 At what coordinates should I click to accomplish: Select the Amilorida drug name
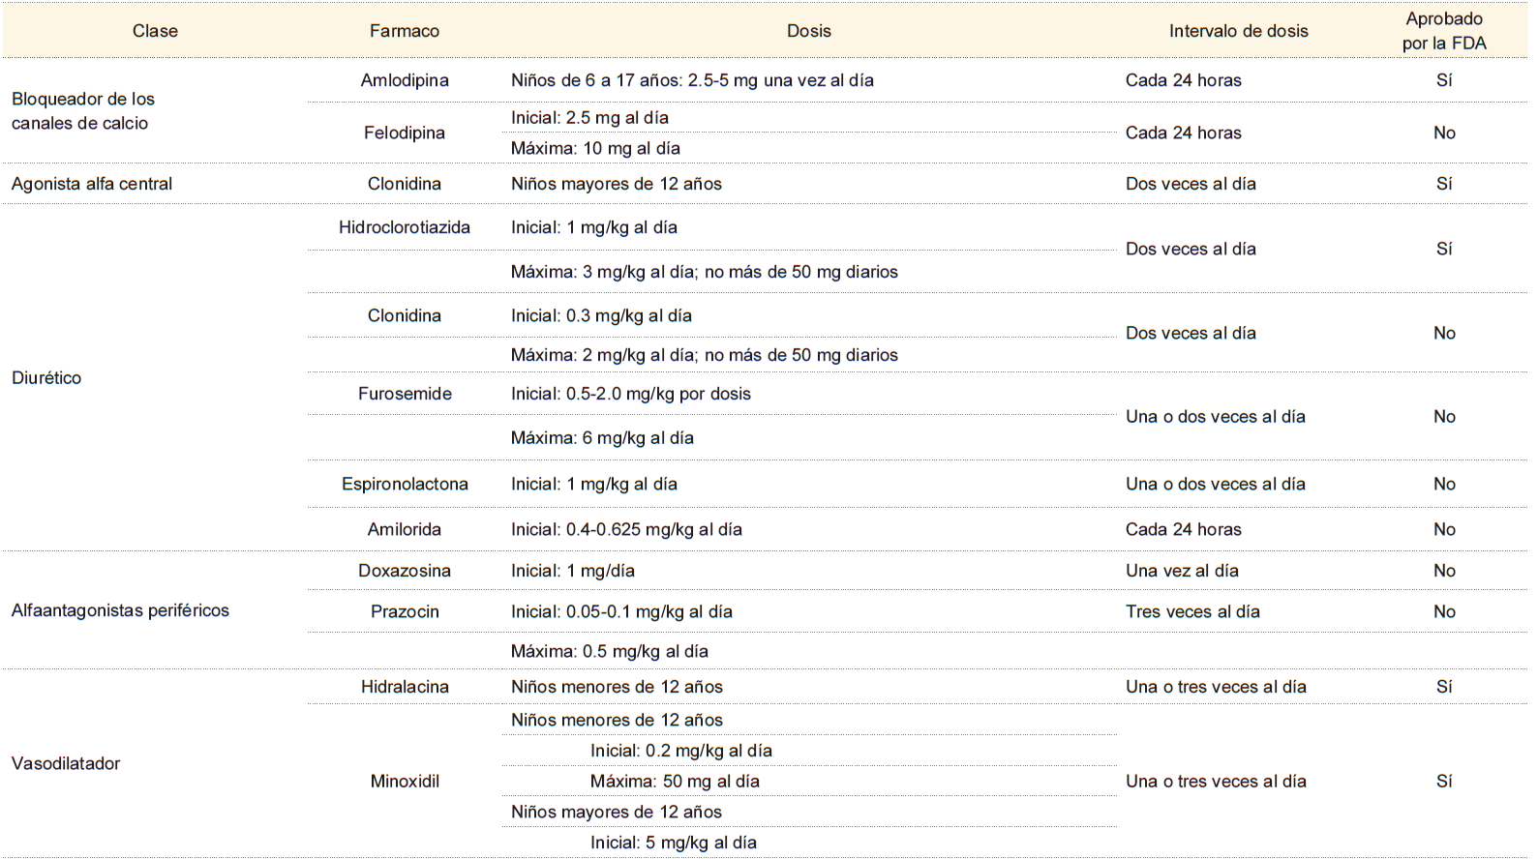pos(405,529)
